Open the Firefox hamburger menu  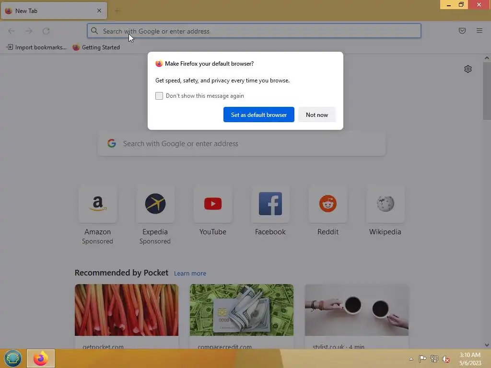[479, 30]
